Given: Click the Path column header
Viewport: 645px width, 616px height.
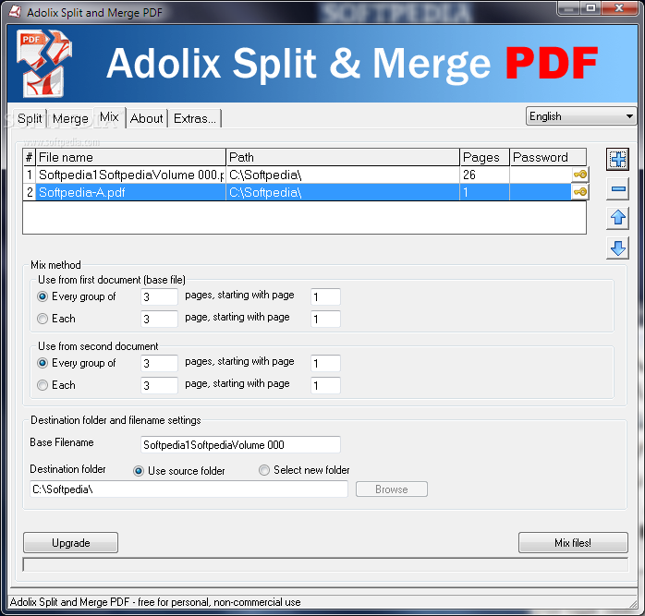Looking at the screenshot, I should [343, 157].
